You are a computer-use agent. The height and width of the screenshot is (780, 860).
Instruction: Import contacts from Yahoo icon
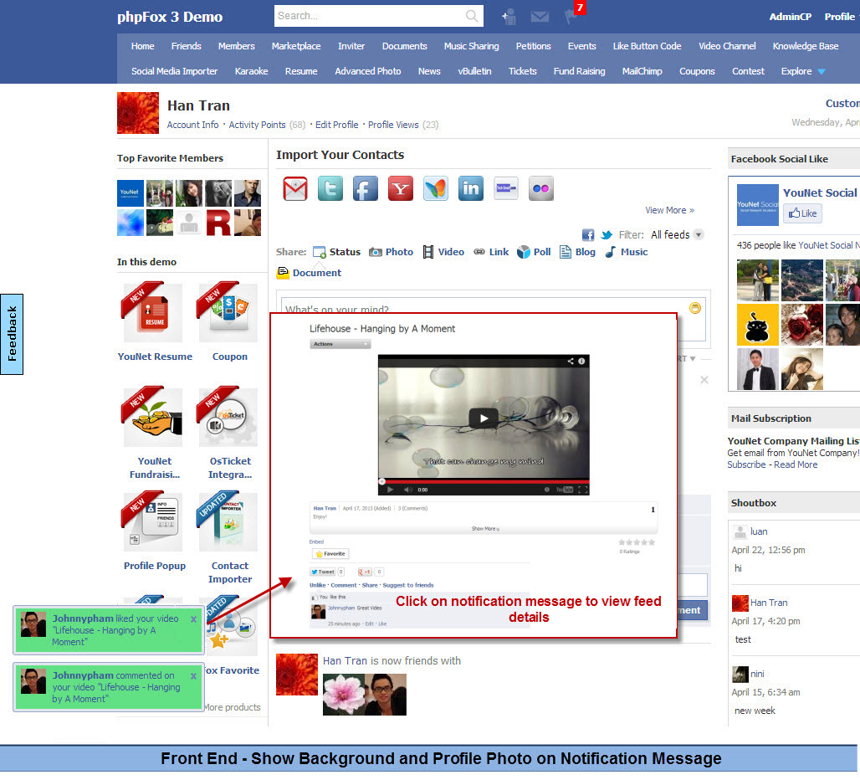point(401,188)
